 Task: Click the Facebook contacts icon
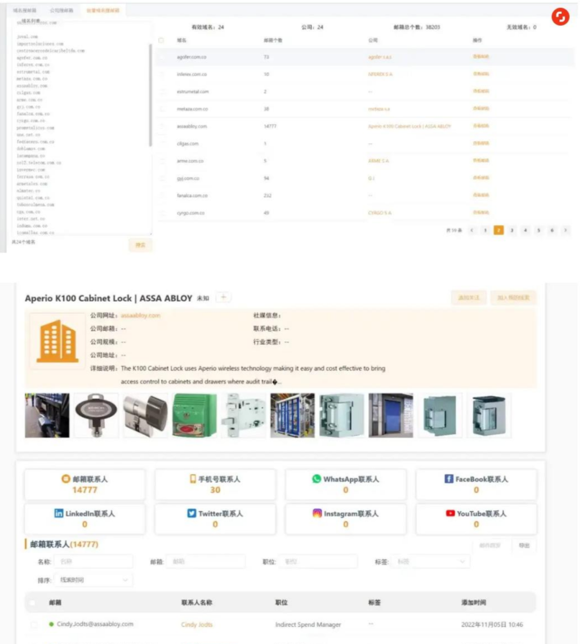coord(449,479)
